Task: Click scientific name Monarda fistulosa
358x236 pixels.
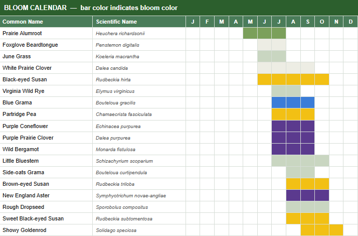Action: (x=115, y=150)
